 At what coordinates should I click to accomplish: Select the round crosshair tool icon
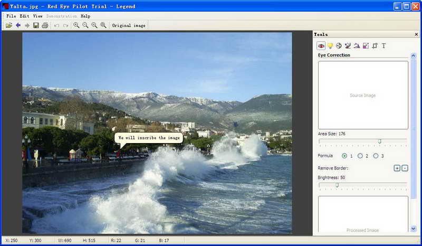tap(339, 46)
